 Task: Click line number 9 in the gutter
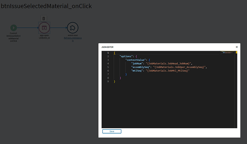click(x=108, y=81)
